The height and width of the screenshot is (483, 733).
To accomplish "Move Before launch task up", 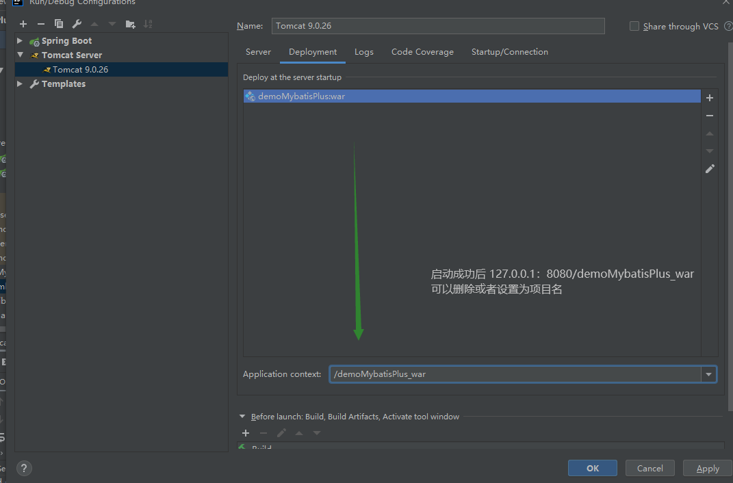I will point(299,433).
